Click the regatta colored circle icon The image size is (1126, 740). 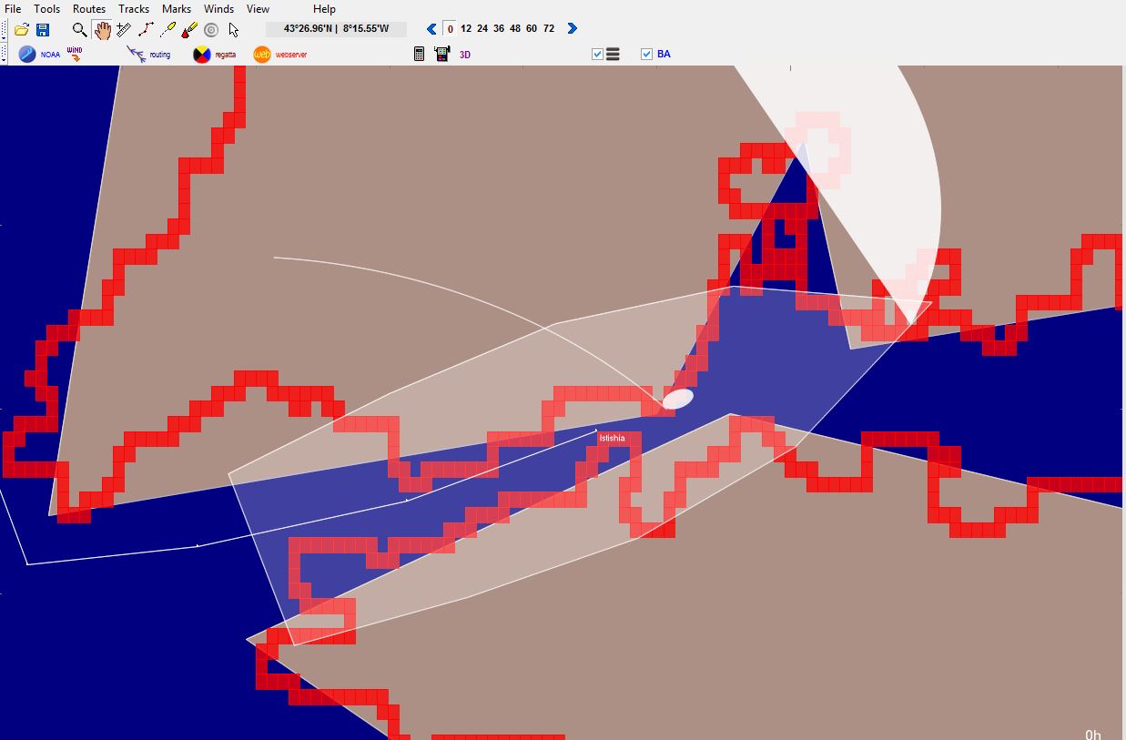tap(201, 54)
